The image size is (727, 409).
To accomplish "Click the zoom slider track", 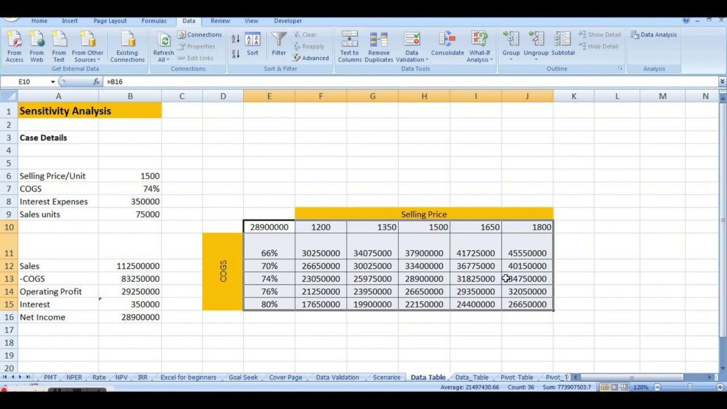I will tap(688, 387).
